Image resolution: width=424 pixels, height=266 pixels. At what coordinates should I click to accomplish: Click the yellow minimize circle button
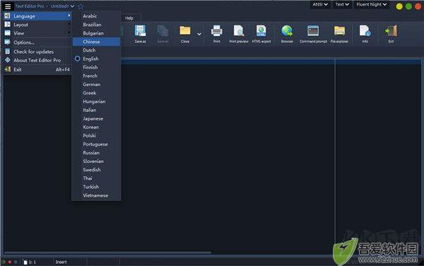pos(399,6)
